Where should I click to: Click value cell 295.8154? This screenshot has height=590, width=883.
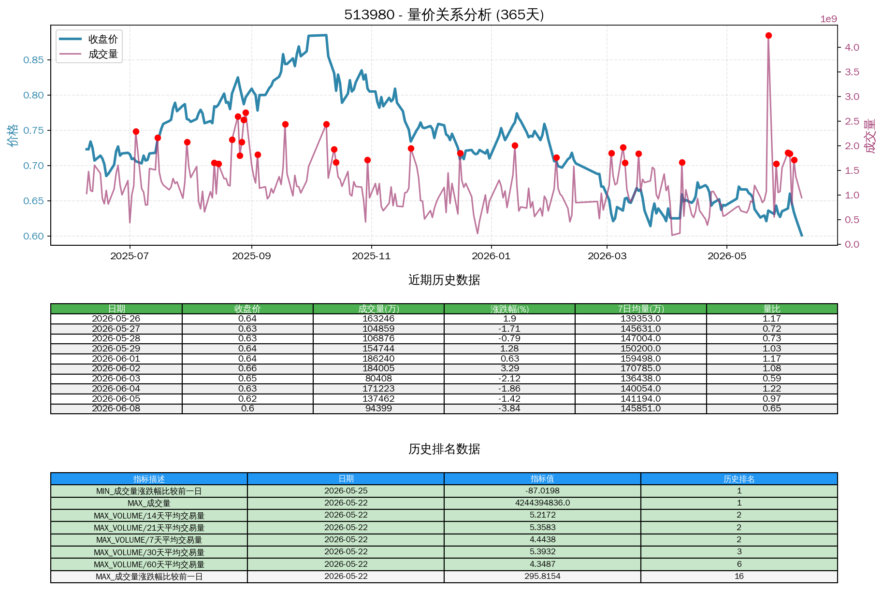pos(542,576)
